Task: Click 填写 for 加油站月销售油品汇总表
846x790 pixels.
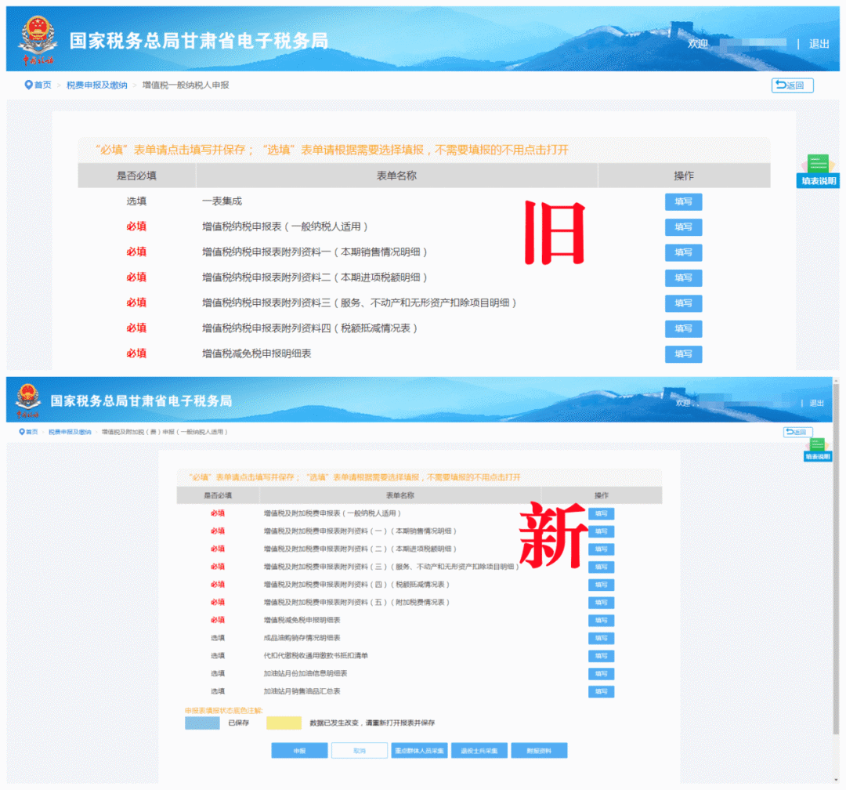Action: (x=601, y=692)
